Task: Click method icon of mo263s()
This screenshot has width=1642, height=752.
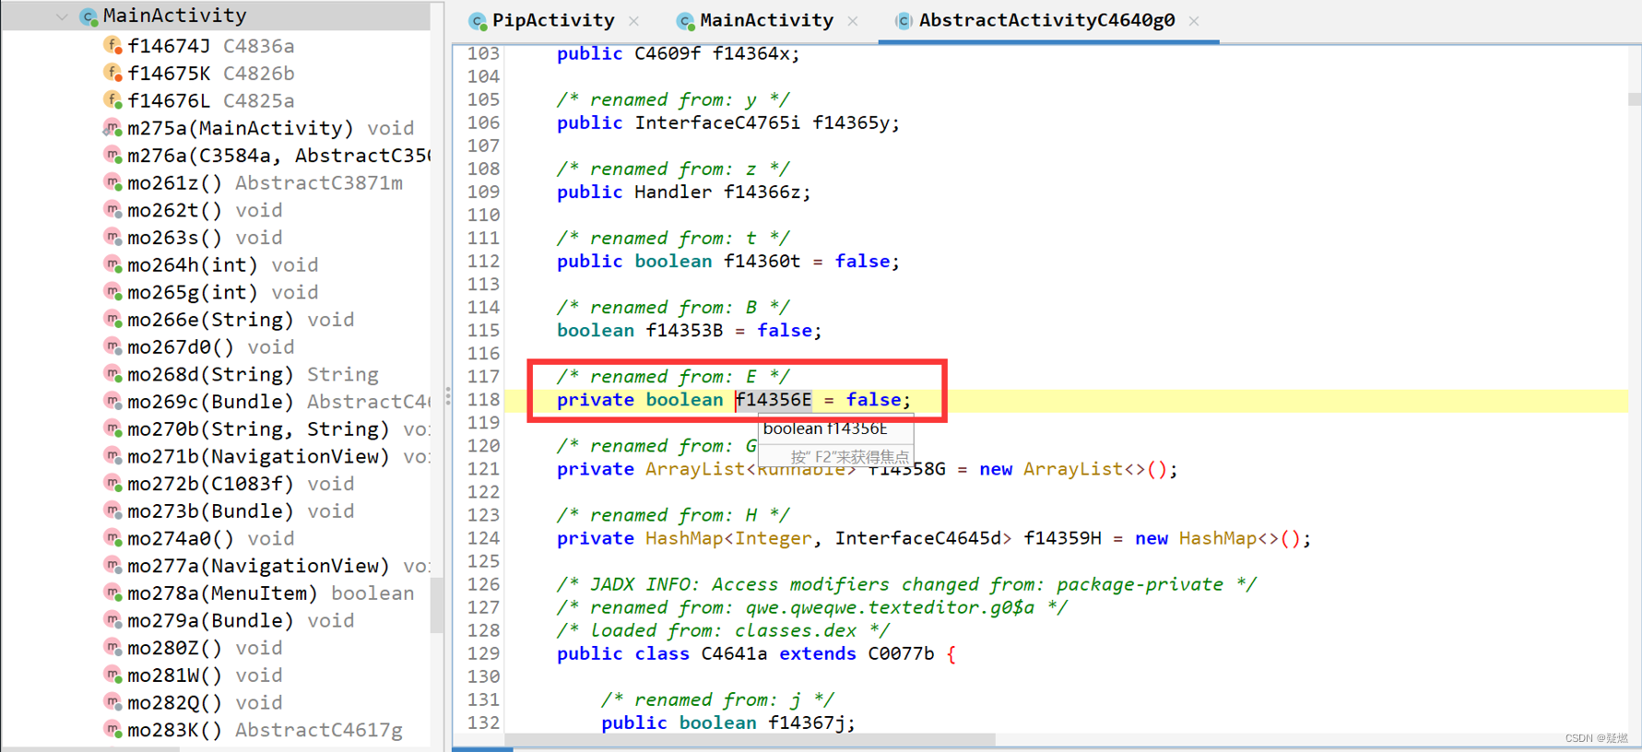Action: tap(112, 237)
